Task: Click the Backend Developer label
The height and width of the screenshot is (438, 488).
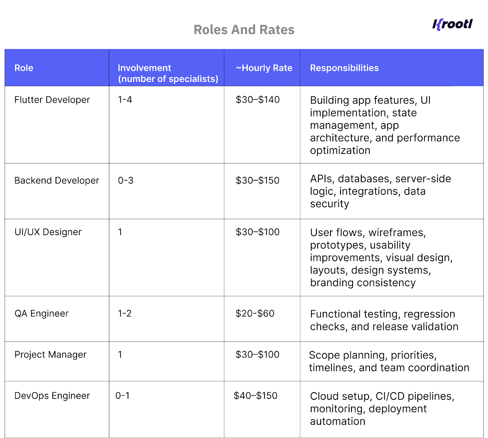Action: pos(56,180)
